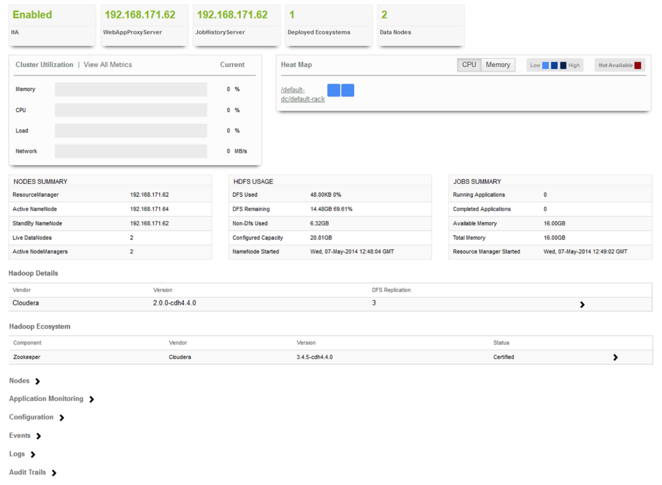This screenshot has width=662, height=485.
Task: Open the /default-dc/default-rack link
Action: (x=302, y=95)
